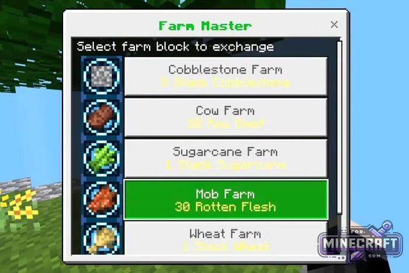Click the yellow flowers behind the dialog
This screenshot has height=273, width=409.
[x=19, y=205]
